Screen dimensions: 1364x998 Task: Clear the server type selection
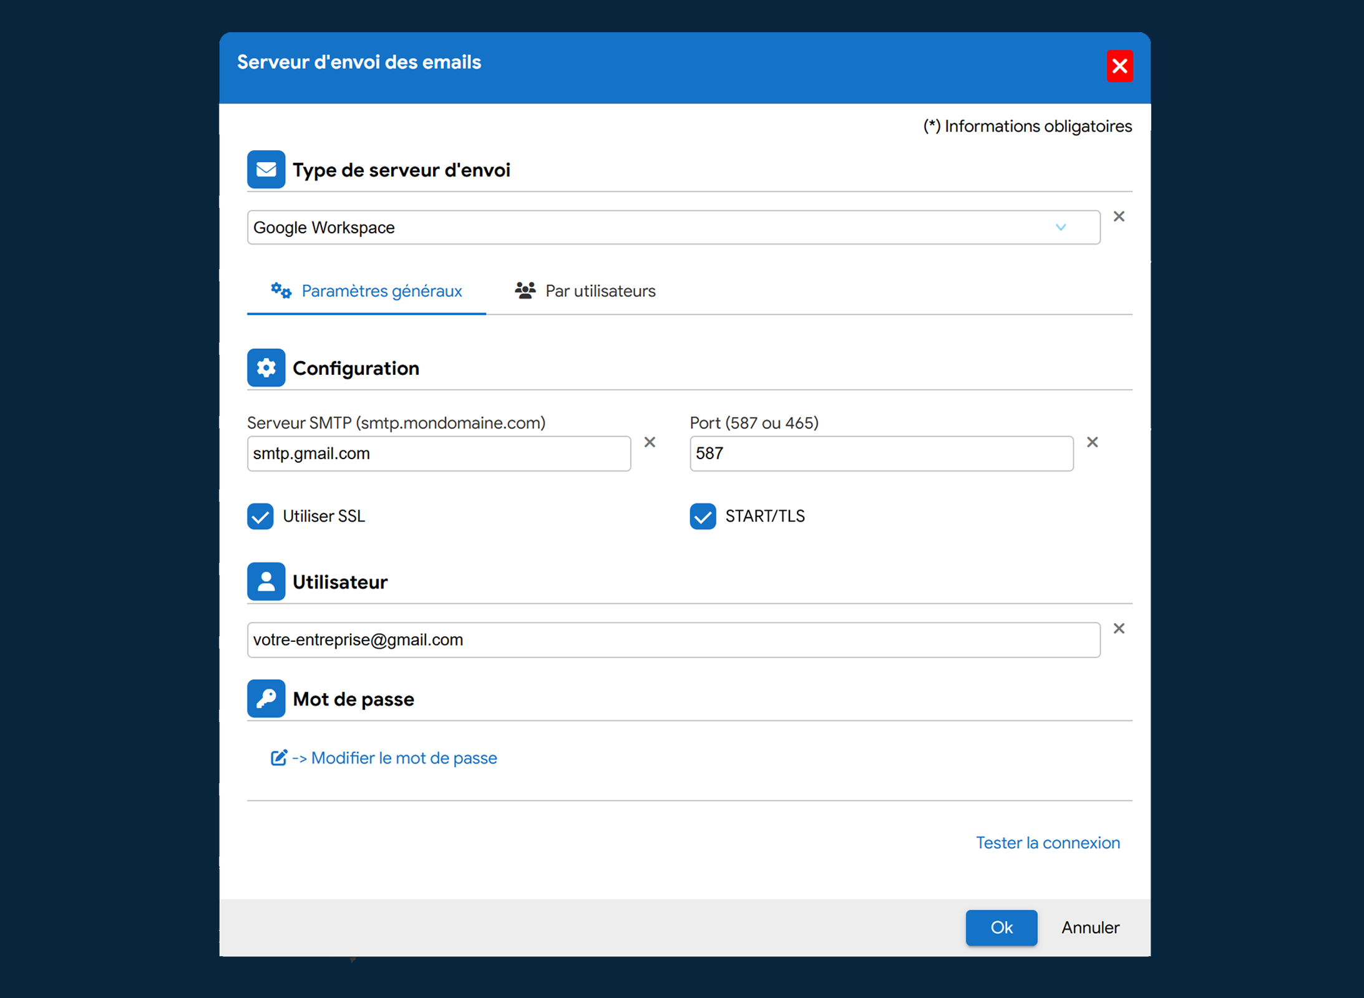(x=1119, y=216)
